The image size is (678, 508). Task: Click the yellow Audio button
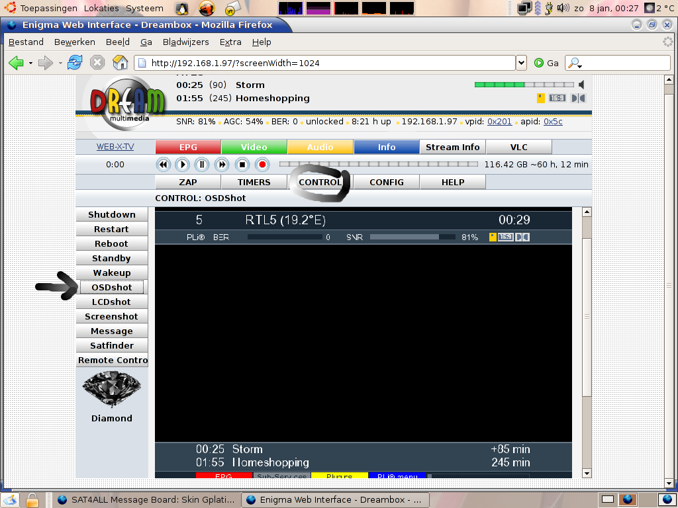point(320,147)
